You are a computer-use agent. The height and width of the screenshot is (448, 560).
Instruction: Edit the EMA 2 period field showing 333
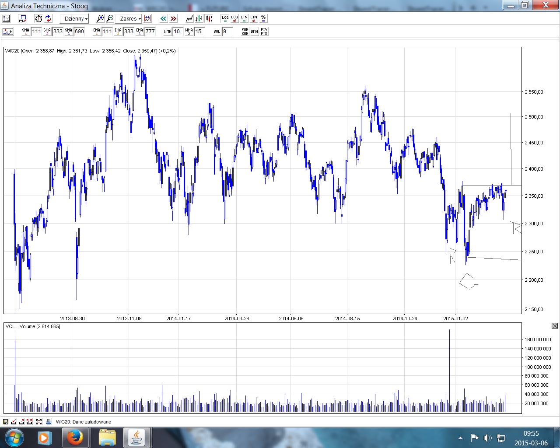tap(129, 31)
